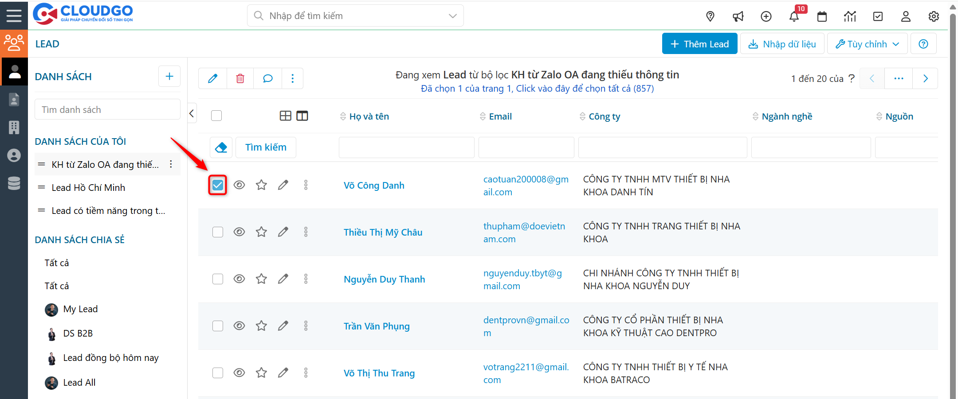
Task: Click the Tìm danh sách search field
Action: click(107, 109)
